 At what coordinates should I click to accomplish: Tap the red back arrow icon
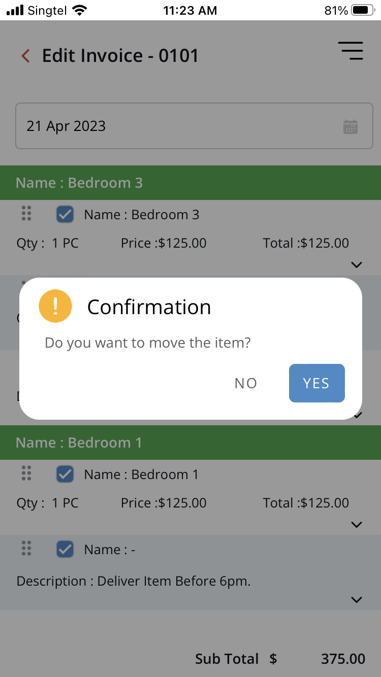point(25,56)
